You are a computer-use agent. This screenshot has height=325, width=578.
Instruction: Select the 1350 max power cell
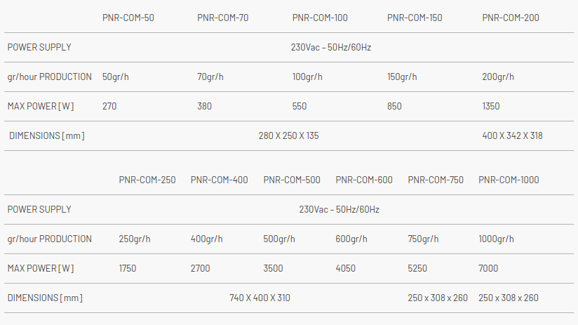coord(491,107)
